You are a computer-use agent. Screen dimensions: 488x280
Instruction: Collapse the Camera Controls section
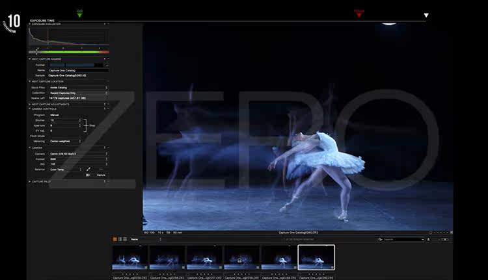(x=30, y=108)
